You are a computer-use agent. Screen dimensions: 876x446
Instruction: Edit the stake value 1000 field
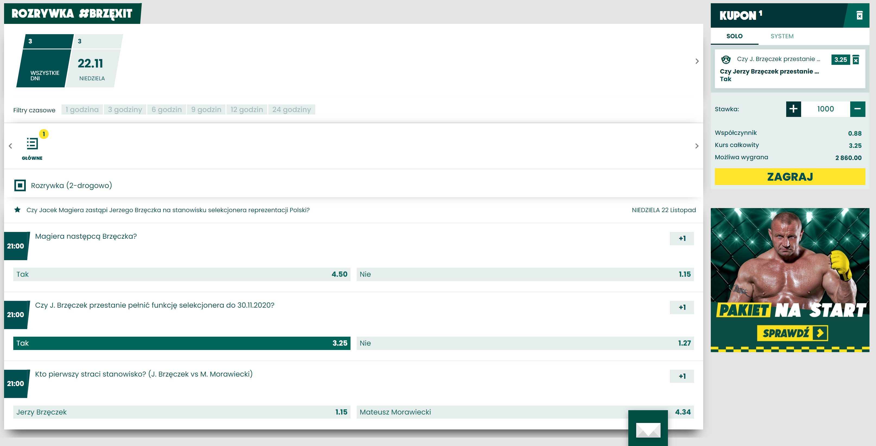[x=825, y=109]
